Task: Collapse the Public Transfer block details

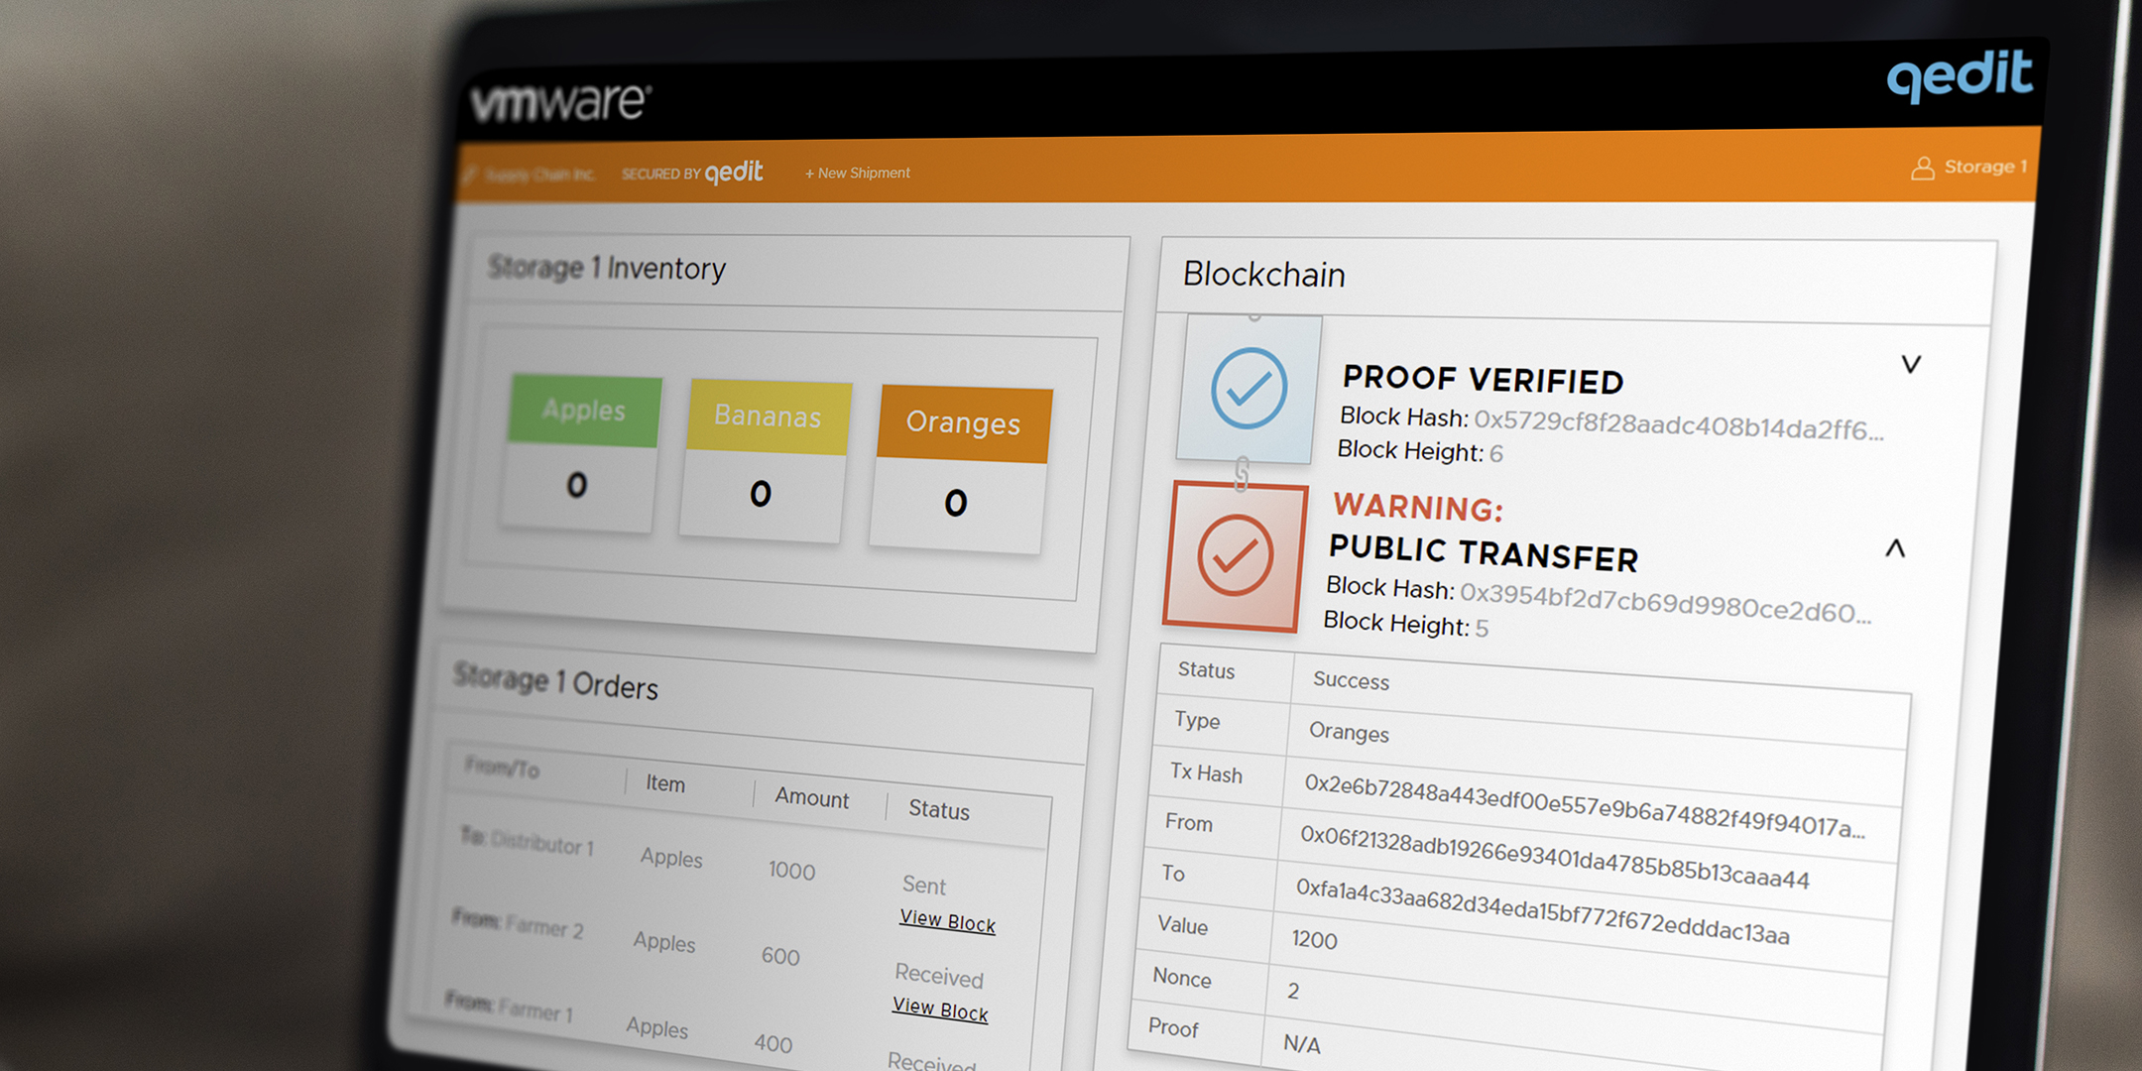Action: (x=1895, y=547)
